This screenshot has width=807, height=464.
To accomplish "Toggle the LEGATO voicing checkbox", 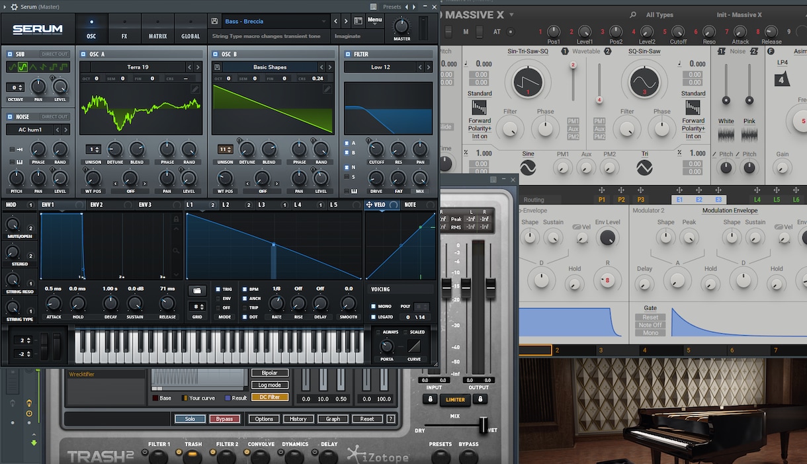I will [372, 317].
